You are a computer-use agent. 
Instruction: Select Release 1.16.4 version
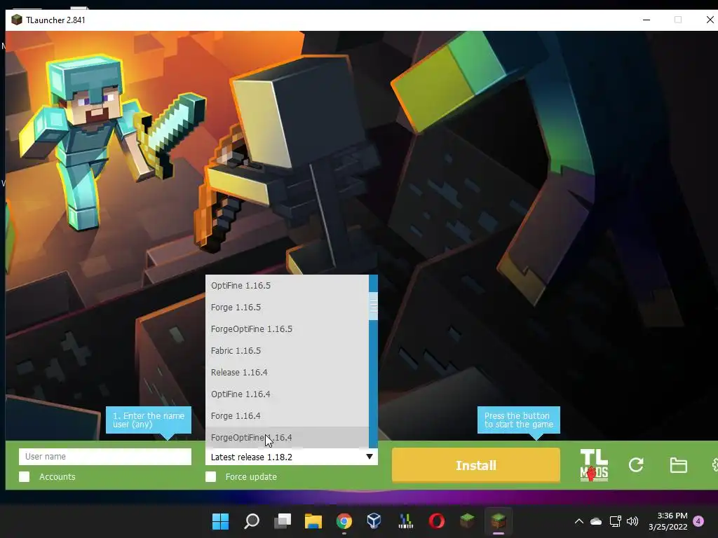click(x=287, y=373)
